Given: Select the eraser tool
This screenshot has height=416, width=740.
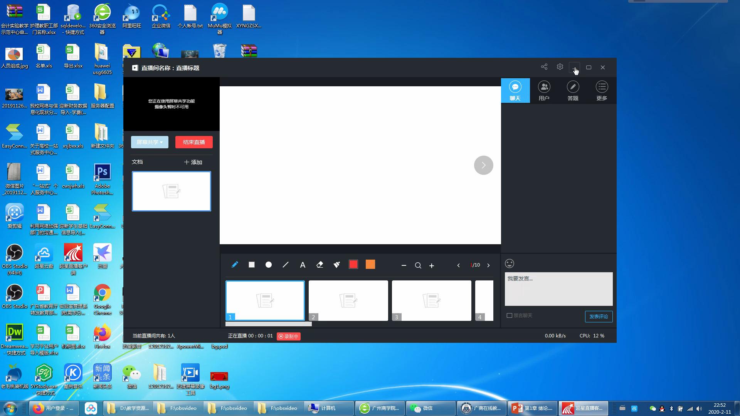Looking at the screenshot, I should (x=320, y=265).
